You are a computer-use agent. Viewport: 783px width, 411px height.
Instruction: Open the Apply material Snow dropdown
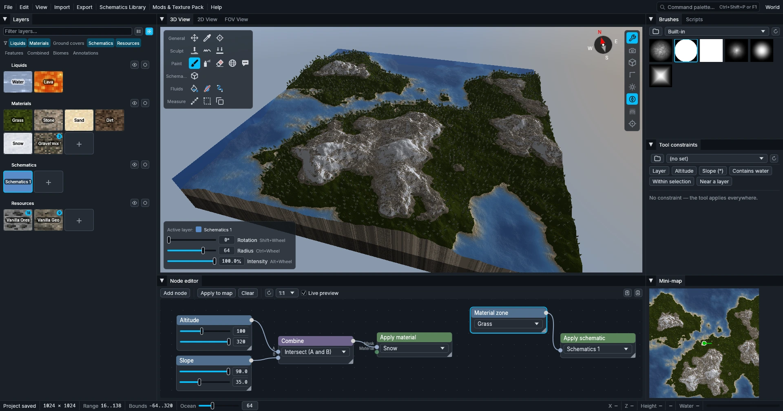point(414,348)
